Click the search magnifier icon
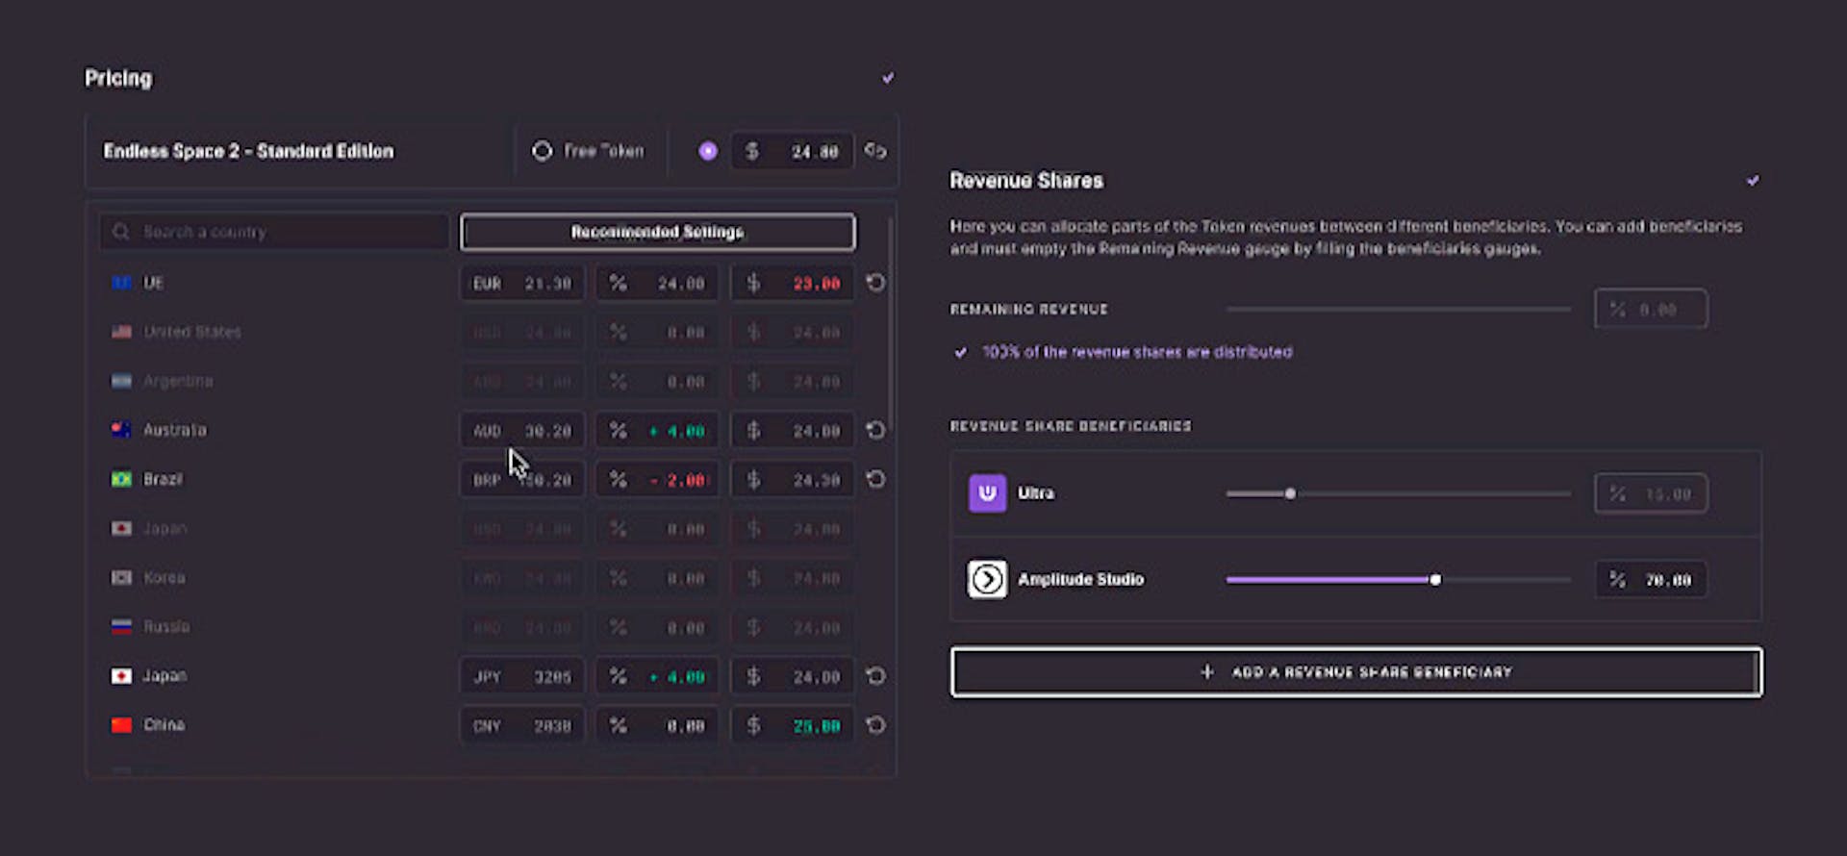1847x856 pixels. coord(121,232)
